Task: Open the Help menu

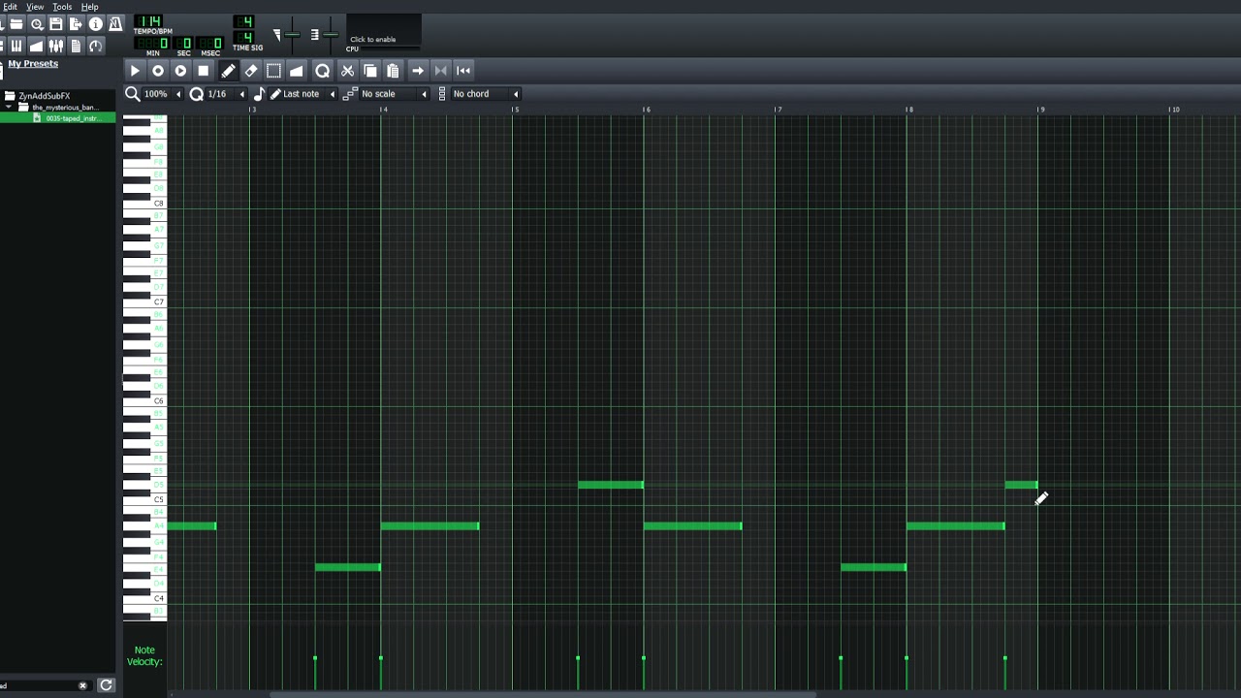Action: (x=89, y=7)
